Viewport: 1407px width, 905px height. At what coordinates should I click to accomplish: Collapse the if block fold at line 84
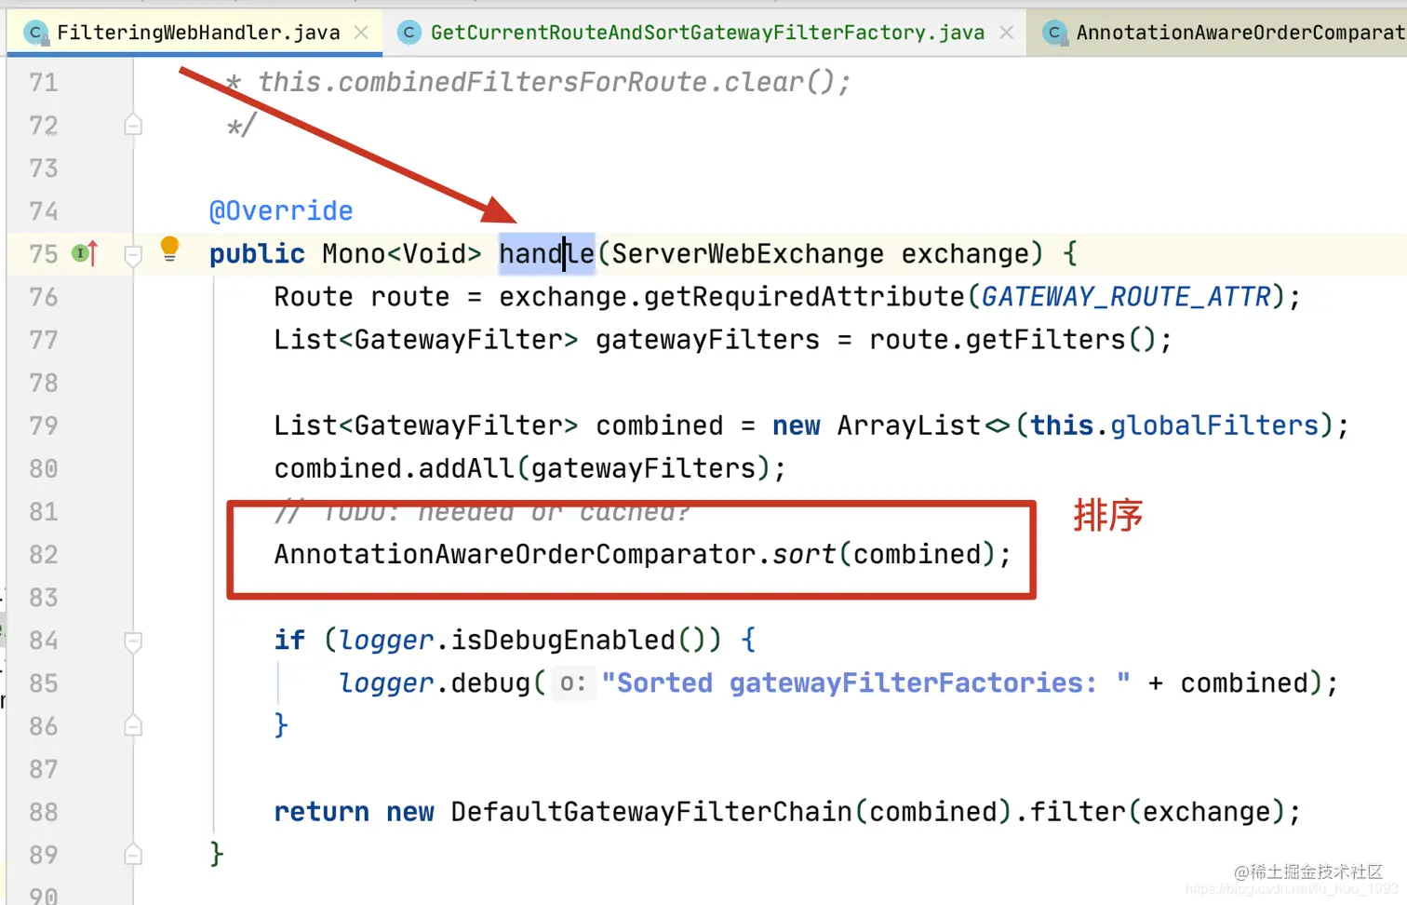click(133, 641)
